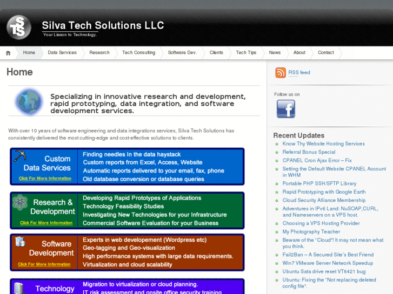Image resolution: width=393 pixels, height=294 pixels.
Task: Open Rapid Prototyping with Google Earth
Action: pos(324,192)
